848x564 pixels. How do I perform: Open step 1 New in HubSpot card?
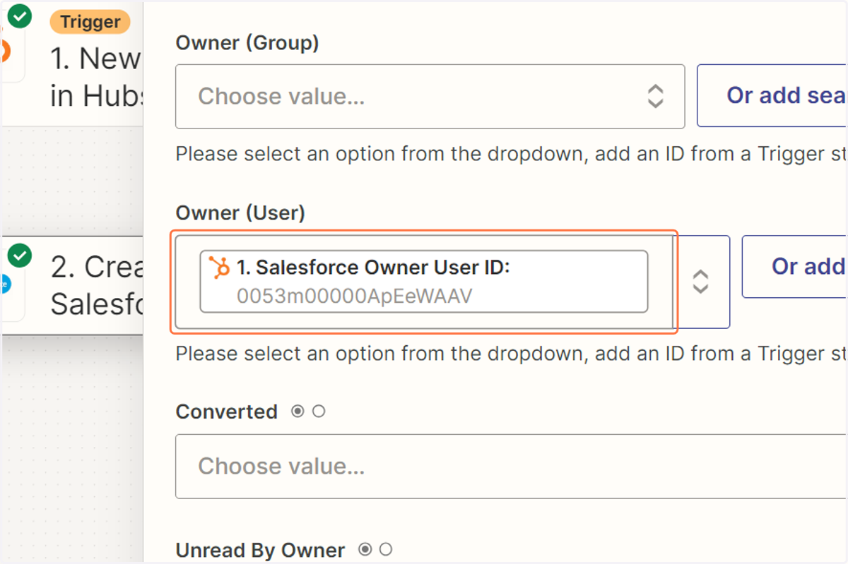[x=72, y=64]
